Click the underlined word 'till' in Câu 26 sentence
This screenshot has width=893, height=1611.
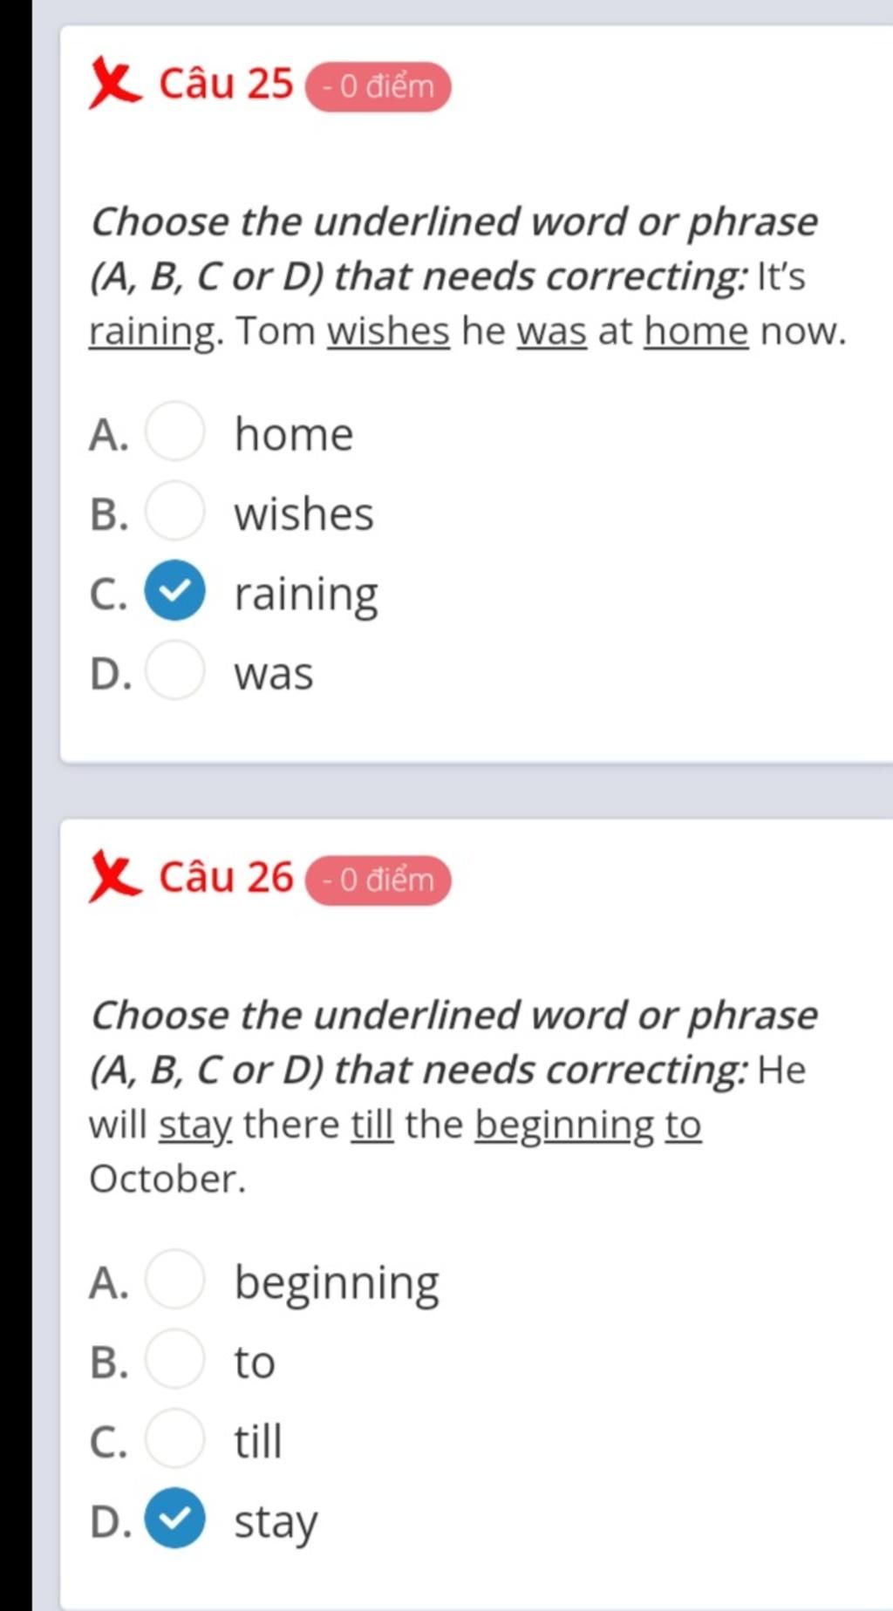[372, 1125]
